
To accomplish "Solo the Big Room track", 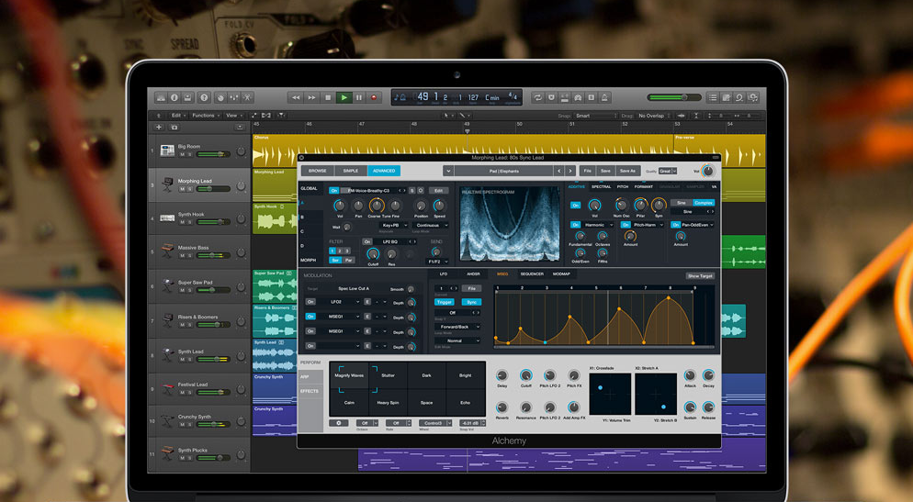I will click(x=189, y=155).
